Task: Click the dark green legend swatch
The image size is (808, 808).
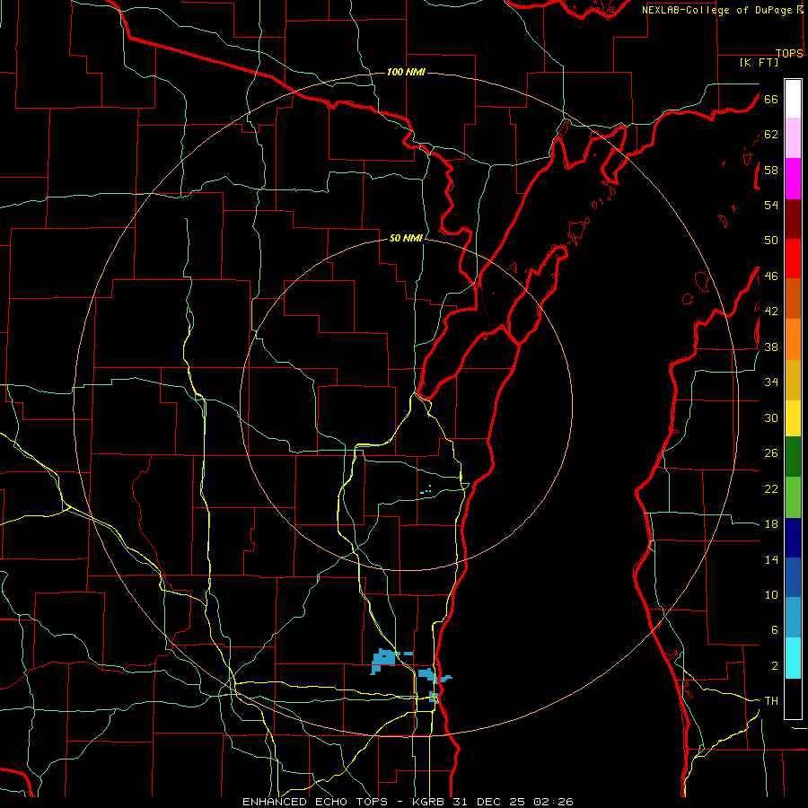Action: (793, 457)
